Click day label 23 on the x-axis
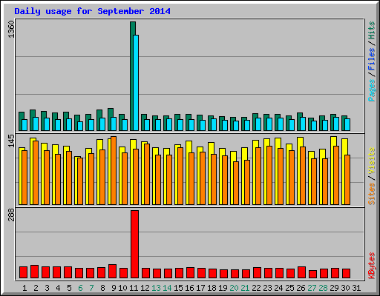This screenshot has width=380, height=296. point(267,288)
